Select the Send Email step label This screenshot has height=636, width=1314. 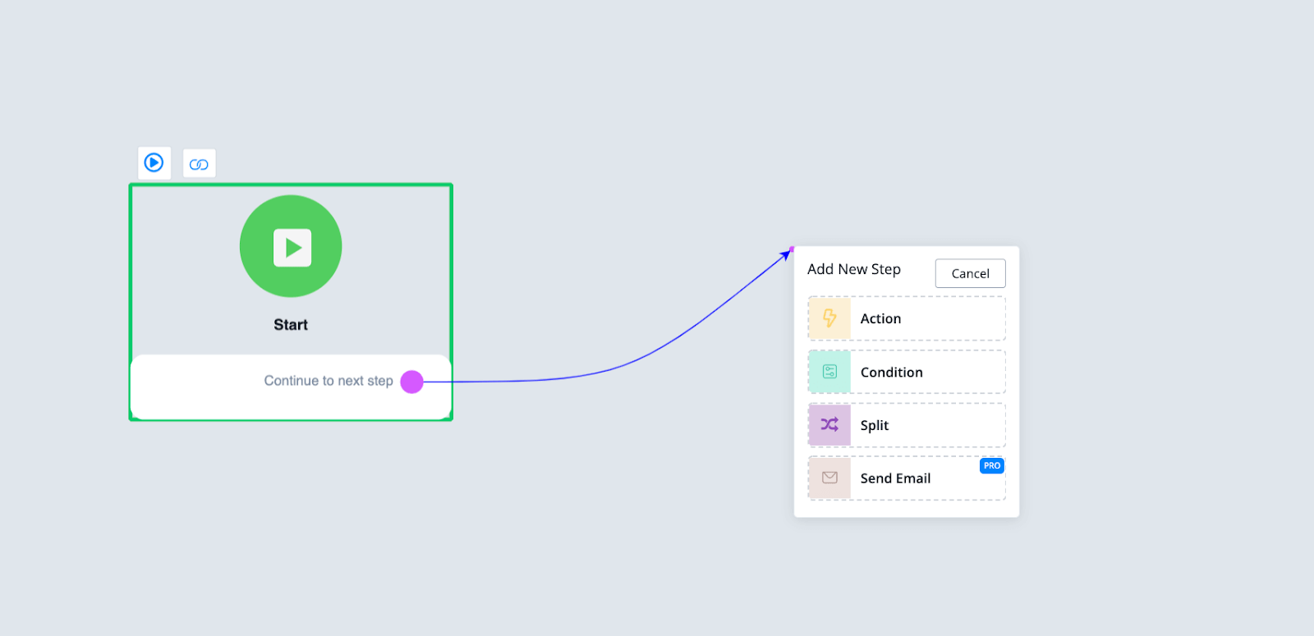(895, 478)
